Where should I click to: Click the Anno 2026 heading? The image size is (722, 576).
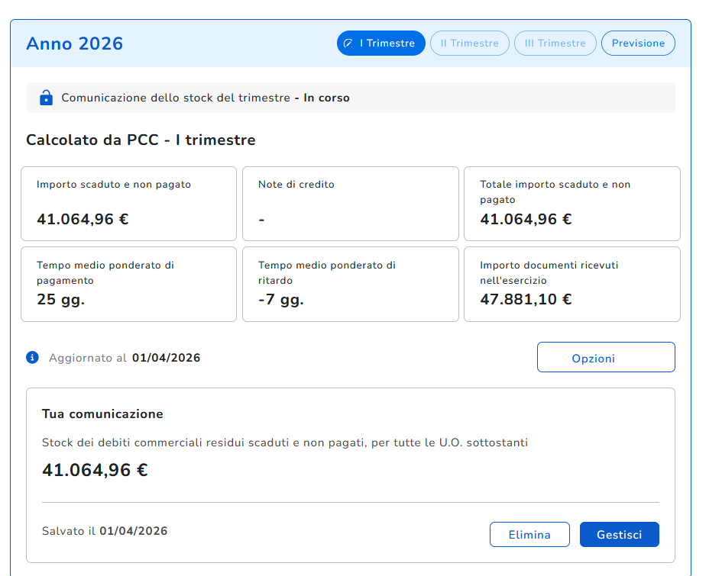coord(74,43)
